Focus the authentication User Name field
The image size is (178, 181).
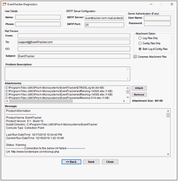pyautogui.click(x=157, y=18)
